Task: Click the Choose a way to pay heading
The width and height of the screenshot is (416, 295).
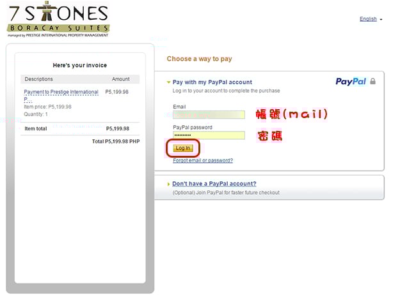Action: coord(199,59)
